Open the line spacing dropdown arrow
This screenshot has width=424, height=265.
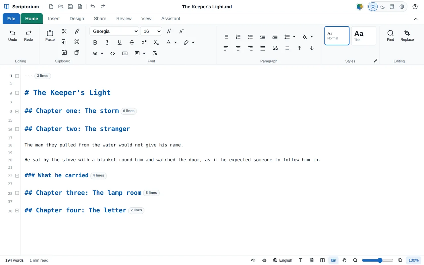click(294, 37)
